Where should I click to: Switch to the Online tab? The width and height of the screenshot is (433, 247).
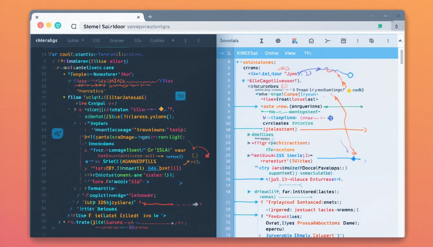coord(272,53)
